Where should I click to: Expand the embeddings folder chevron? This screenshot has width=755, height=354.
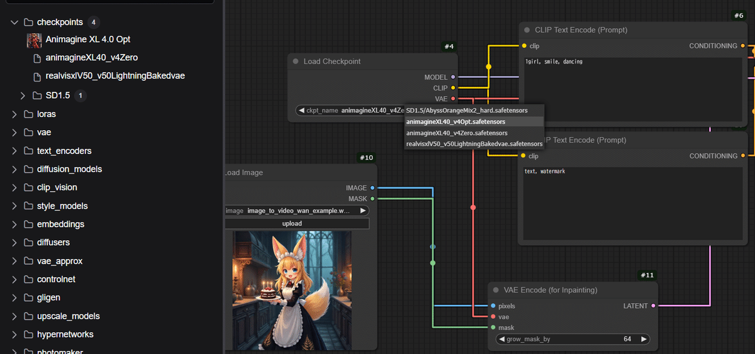[x=14, y=224]
